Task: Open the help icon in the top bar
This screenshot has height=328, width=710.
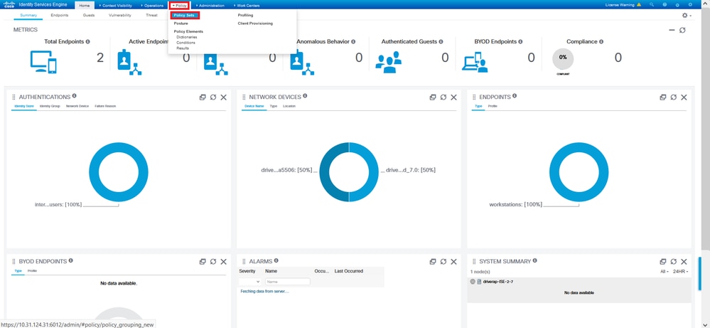Action: pyautogui.click(x=665, y=5)
